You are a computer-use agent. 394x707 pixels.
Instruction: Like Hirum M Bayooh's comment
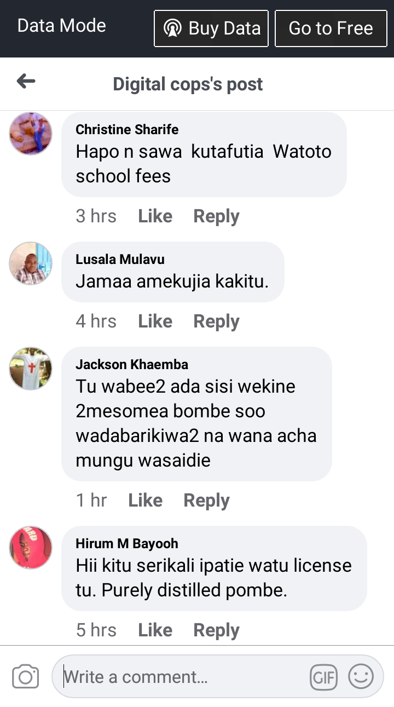click(155, 630)
